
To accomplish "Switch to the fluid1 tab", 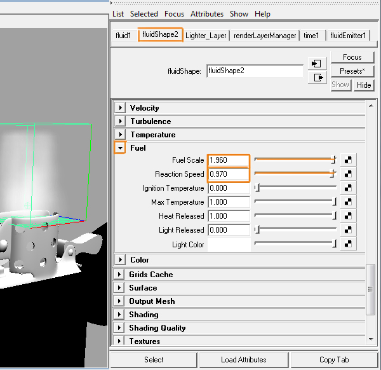I will [123, 36].
